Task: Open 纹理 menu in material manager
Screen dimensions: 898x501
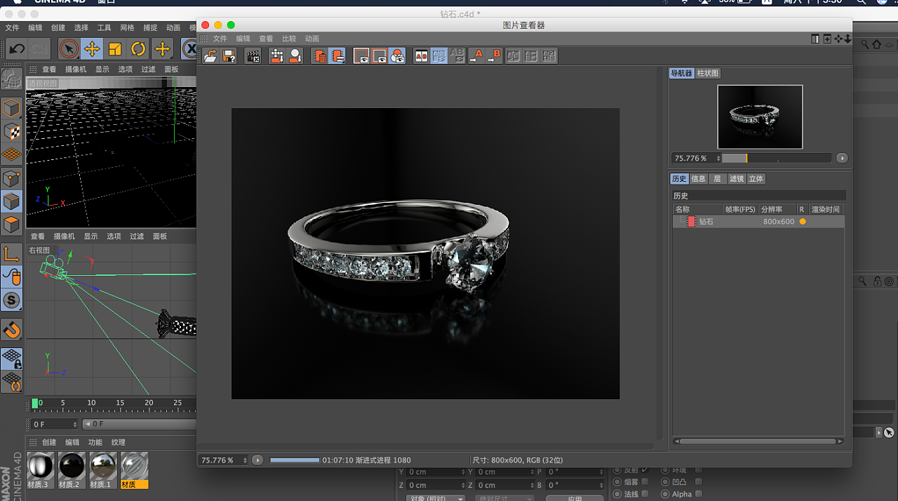Action: [118, 442]
